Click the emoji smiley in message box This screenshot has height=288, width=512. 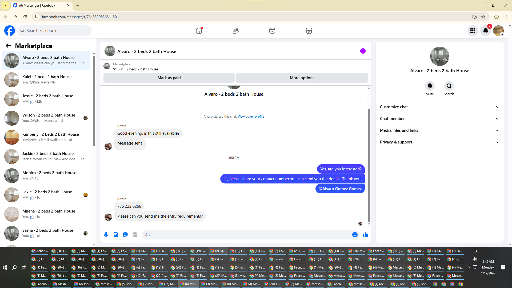(355, 235)
